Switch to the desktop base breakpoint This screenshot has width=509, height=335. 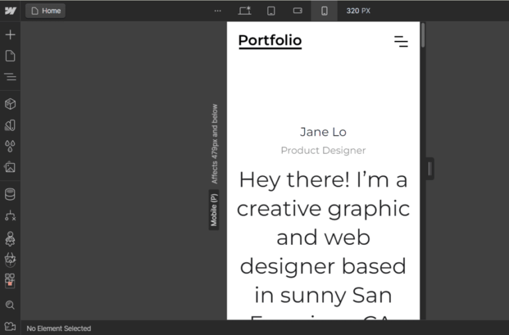(245, 11)
